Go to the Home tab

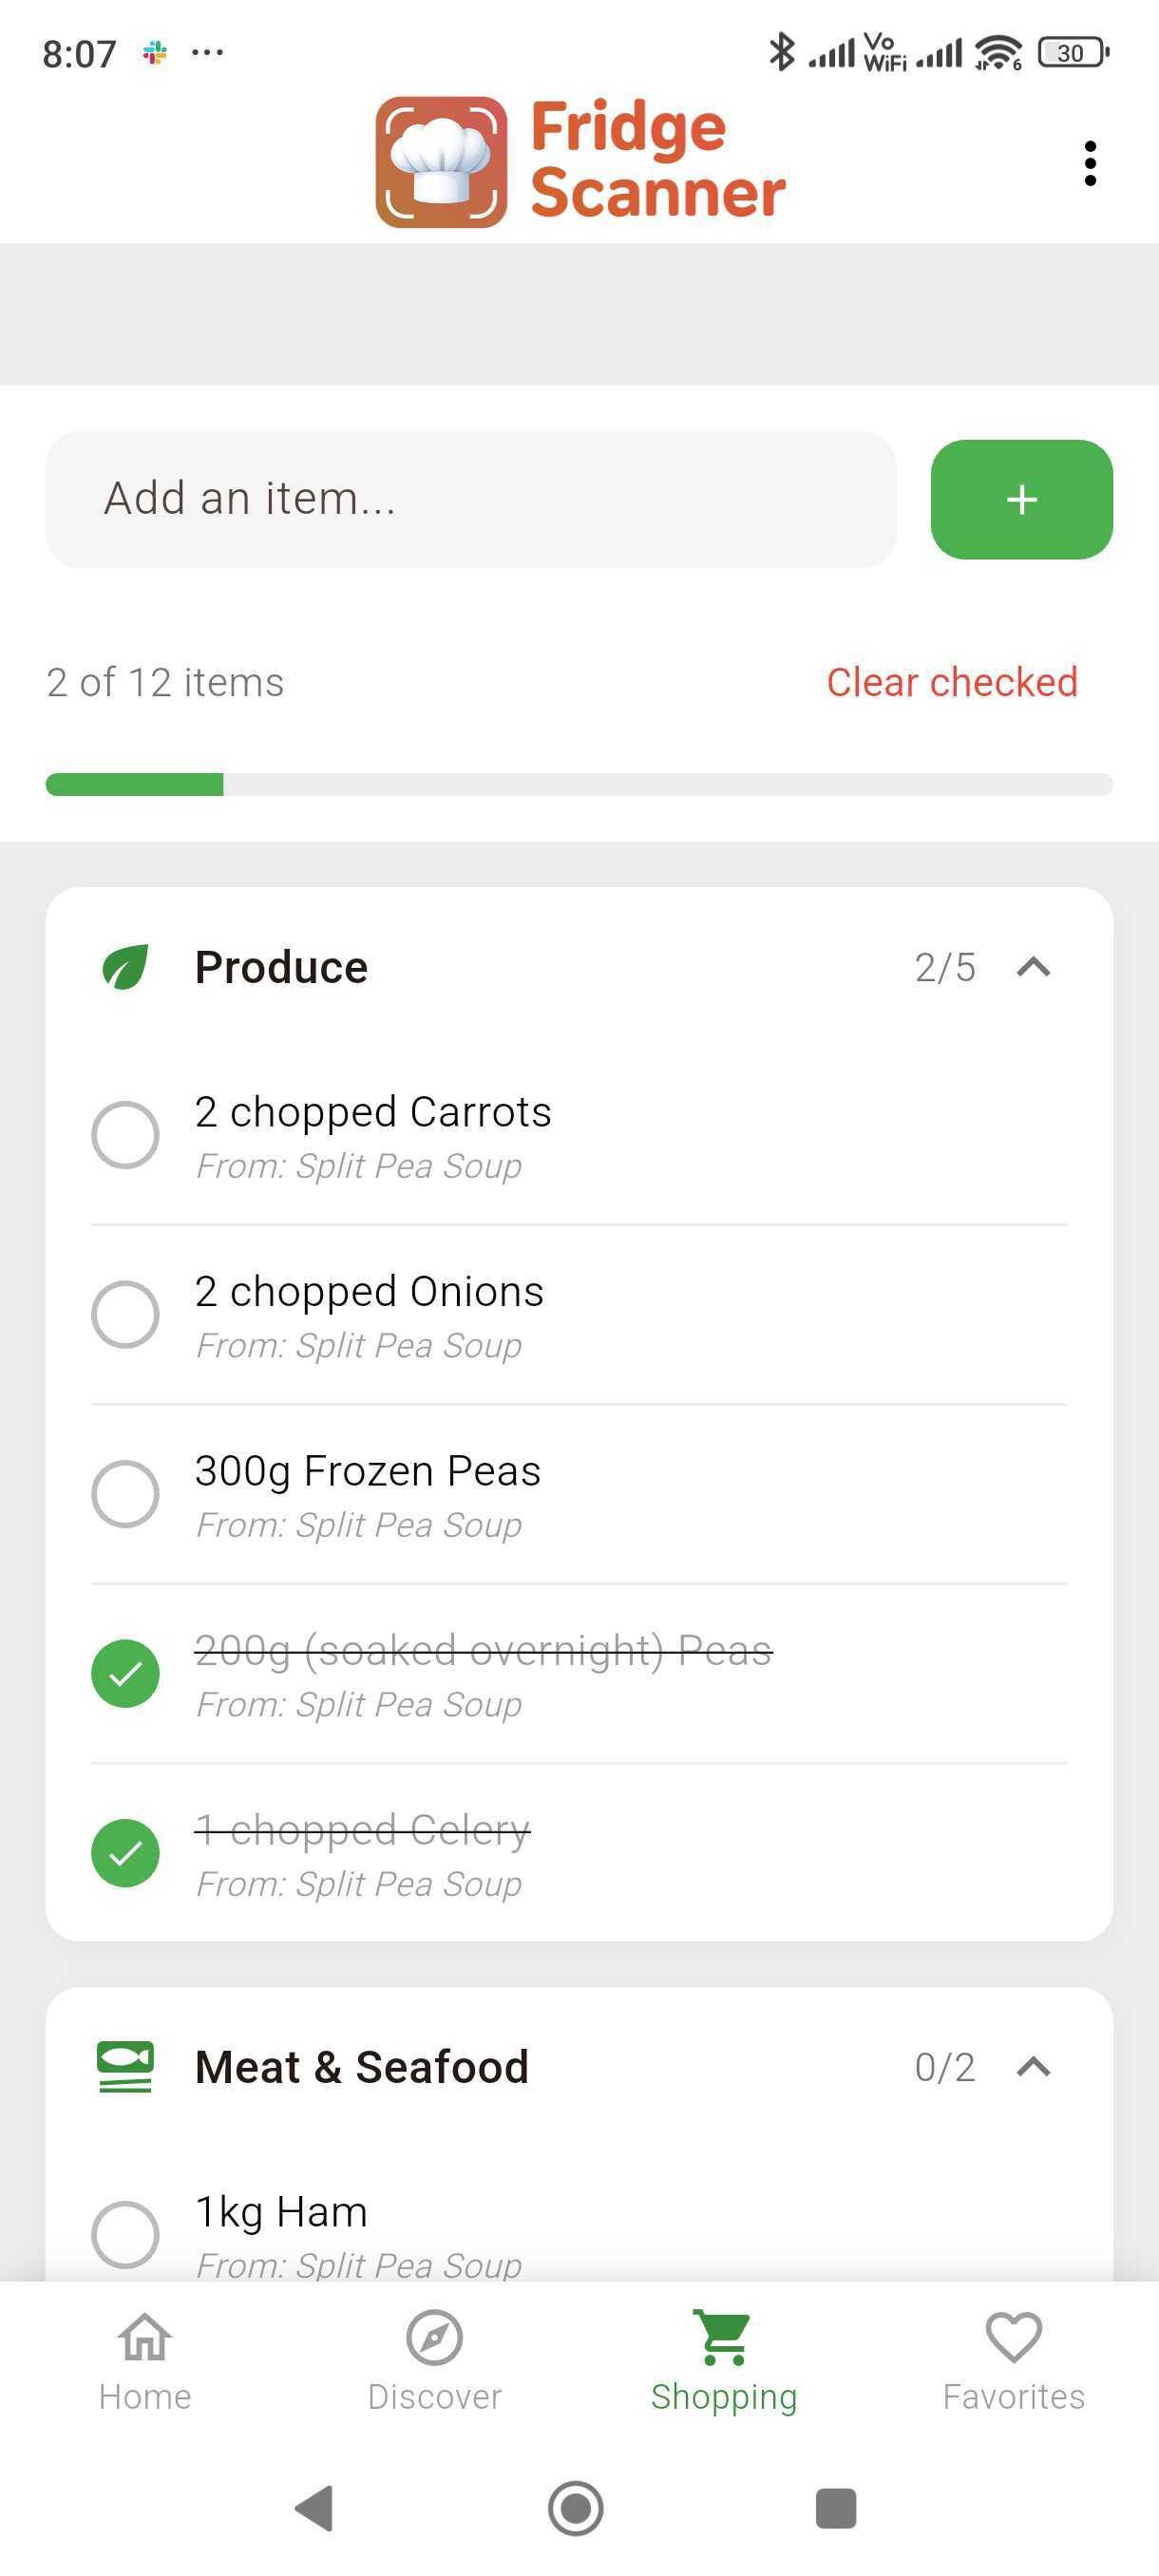[144, 2360]
